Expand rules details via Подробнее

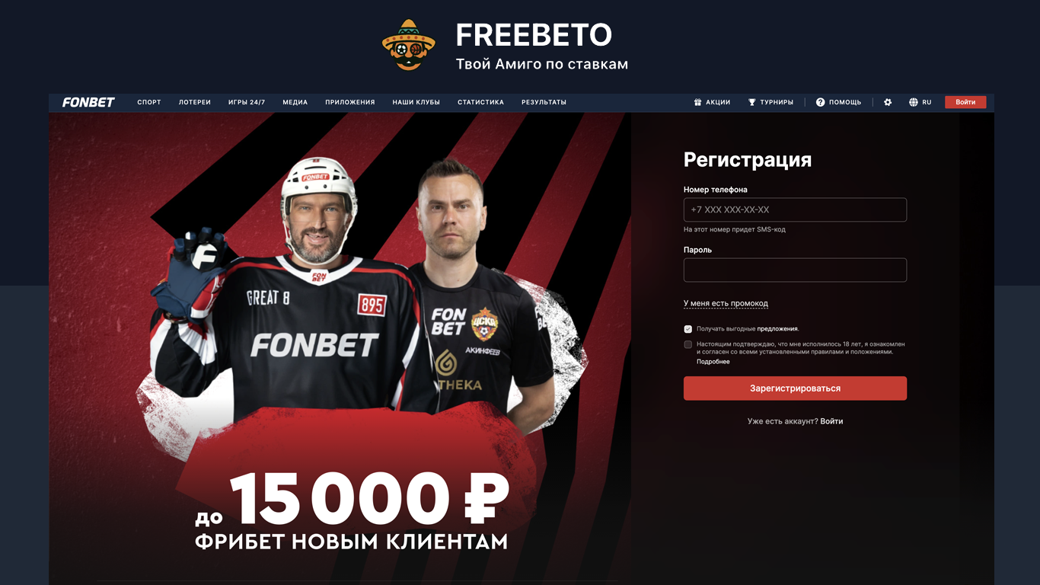pyautogui.click(x=713, y=362)
